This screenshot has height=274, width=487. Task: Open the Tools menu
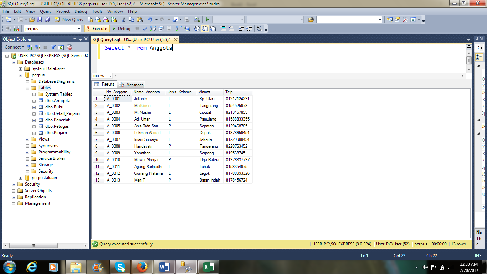[97, 11]
